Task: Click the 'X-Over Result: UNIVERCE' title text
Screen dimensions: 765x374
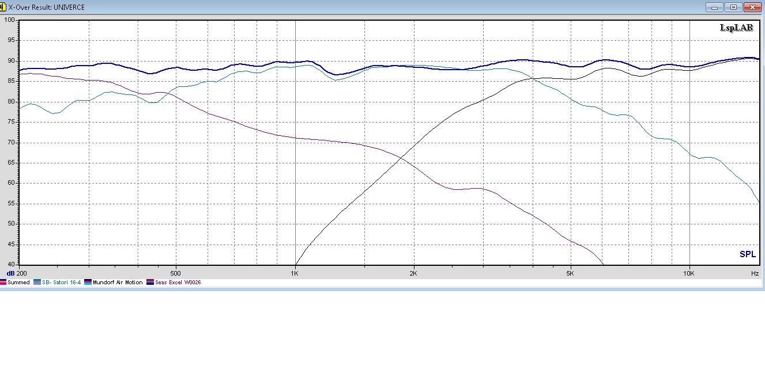Action: coord(47,7)
